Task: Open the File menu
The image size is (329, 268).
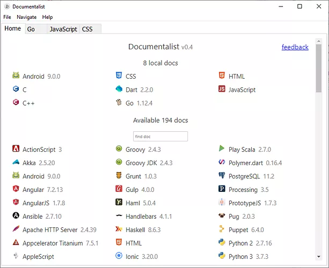Action: point(7,17)
